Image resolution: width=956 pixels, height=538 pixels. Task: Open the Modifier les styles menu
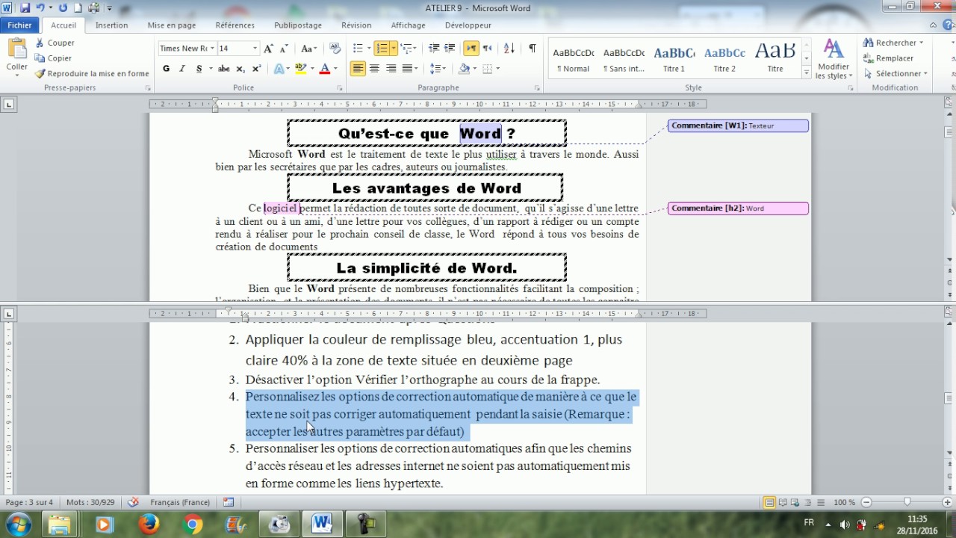pyautogui.click(x=832, y=59)
